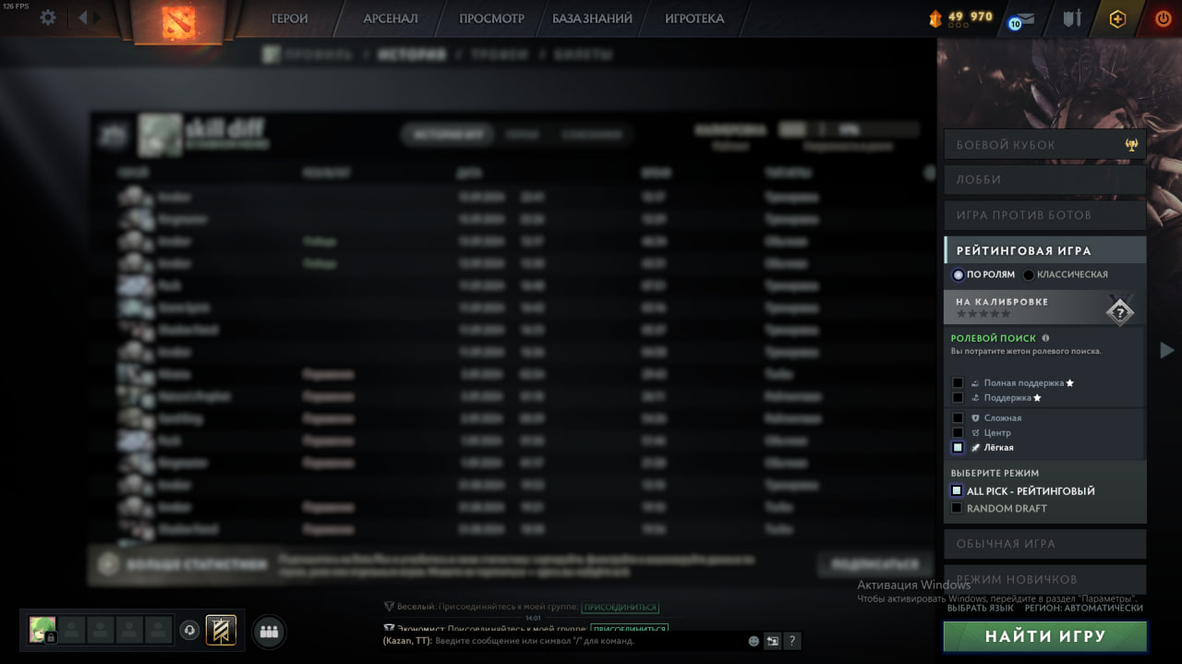Click the Найти игру button
1182x664 pixels.
click(x=1044, y=636)
